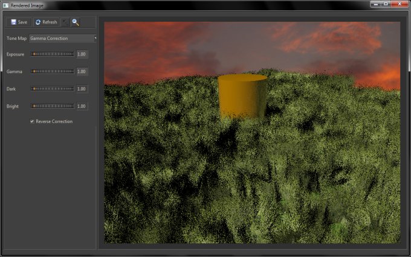The height and width of the screenshot is (257, 411).
Task: Save the rendered image
Action: [x=19, y=22]
